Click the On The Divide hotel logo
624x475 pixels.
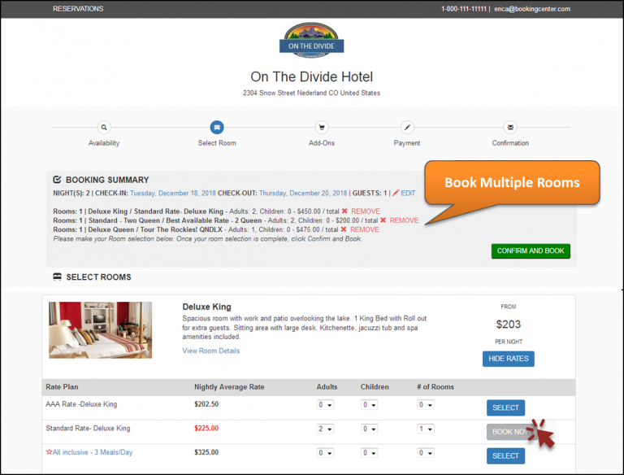click(x=311, y=40)
